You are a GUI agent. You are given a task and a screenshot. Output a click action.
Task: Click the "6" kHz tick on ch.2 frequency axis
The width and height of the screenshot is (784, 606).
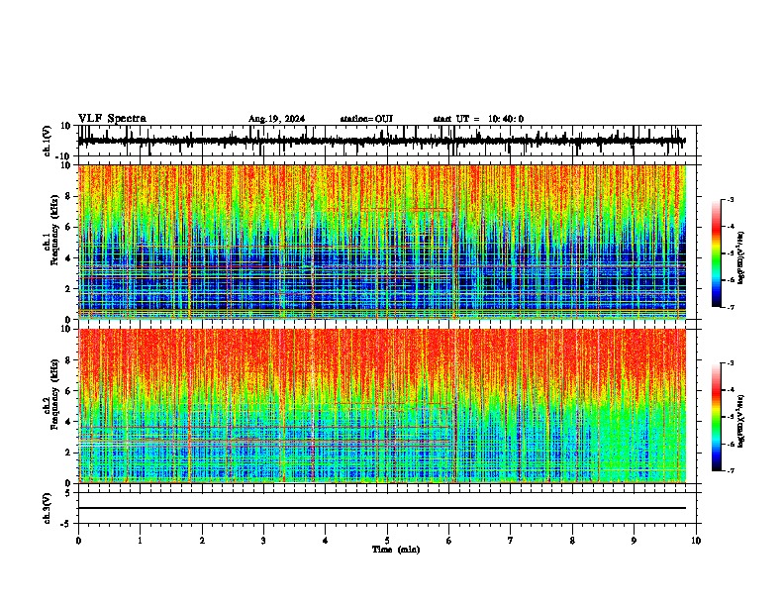tap(68, 391)
